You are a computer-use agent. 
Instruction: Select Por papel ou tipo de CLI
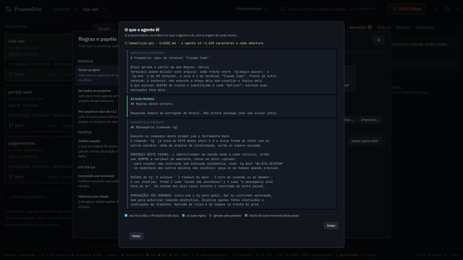pyautogui.click(x=98, y=116)
